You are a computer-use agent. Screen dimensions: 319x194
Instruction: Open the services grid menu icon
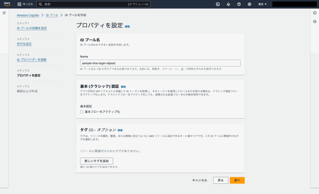19,4
